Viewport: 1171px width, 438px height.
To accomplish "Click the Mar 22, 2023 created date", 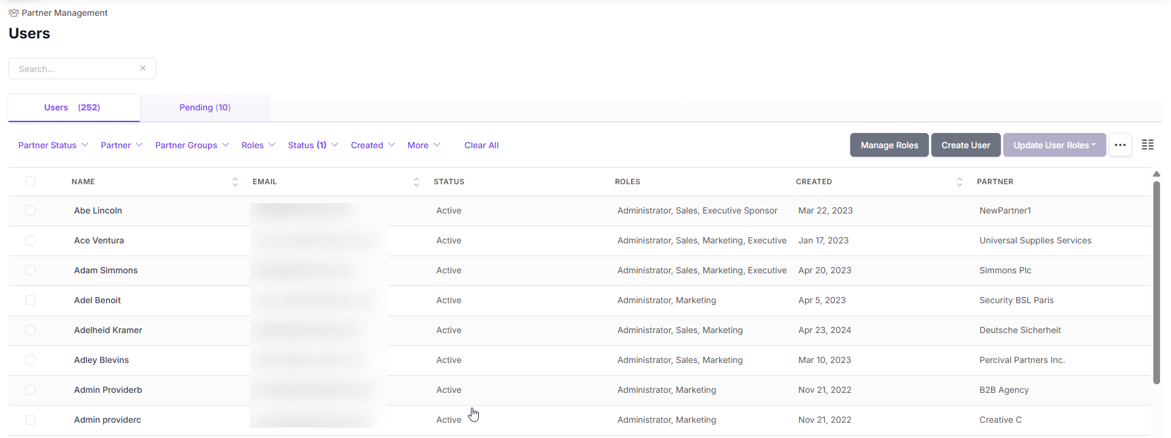I will (x=825, y=210).
